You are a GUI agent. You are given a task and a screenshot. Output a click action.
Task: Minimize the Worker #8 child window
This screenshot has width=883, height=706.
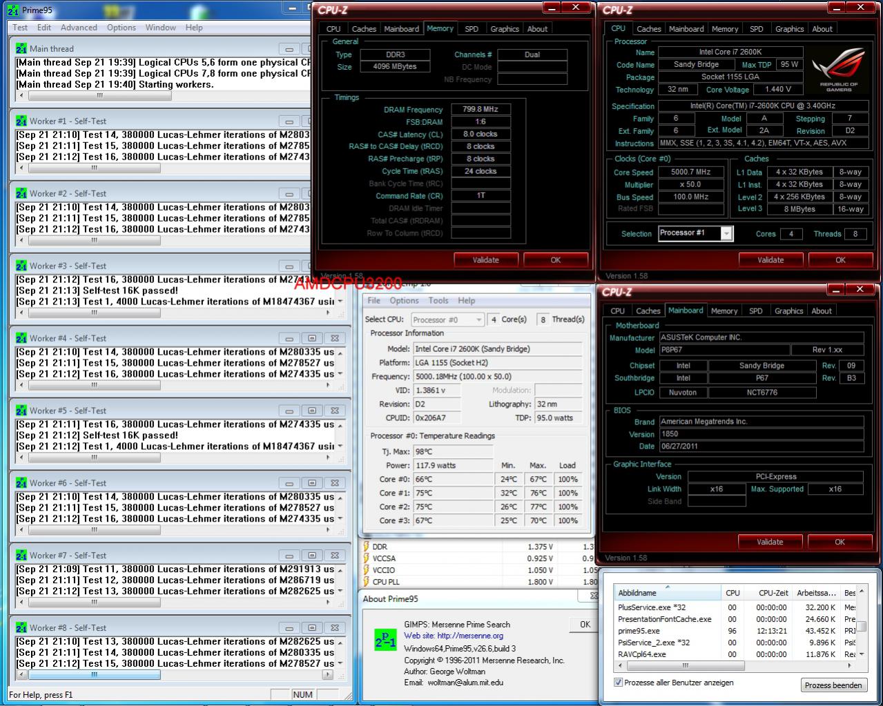(x=289, y=628)
